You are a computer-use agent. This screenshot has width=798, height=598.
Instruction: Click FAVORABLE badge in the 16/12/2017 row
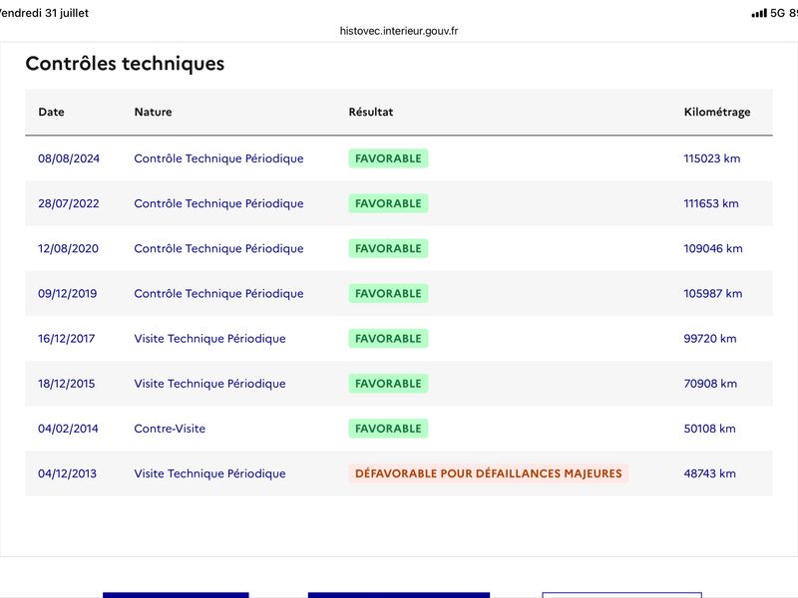(388, 339)
